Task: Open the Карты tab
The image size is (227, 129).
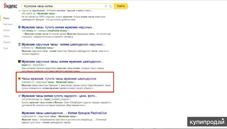Action: (x=6, y=36)
